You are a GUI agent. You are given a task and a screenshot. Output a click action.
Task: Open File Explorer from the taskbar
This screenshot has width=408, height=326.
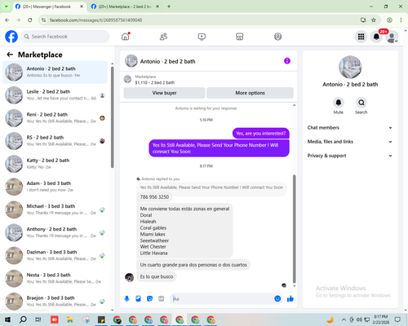tap(70, 319)
